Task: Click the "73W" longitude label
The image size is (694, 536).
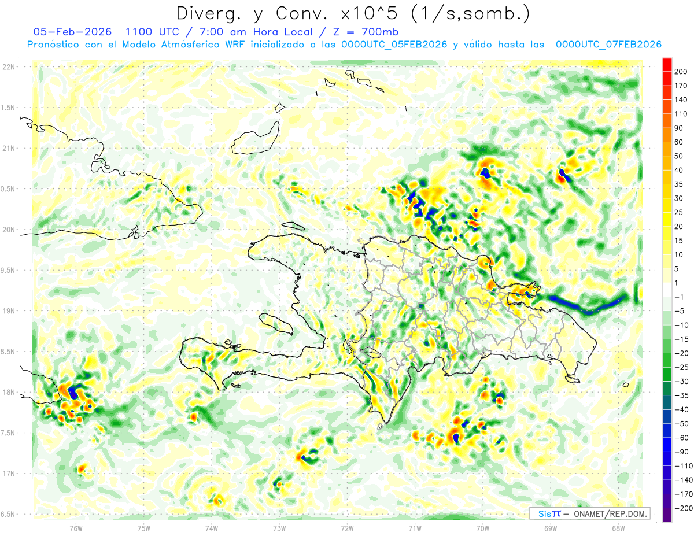Action: coord(279,528)
